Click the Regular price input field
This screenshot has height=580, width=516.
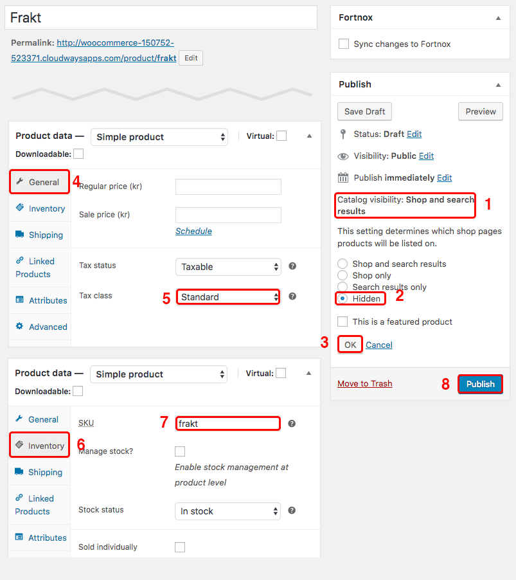pos(228,186)
